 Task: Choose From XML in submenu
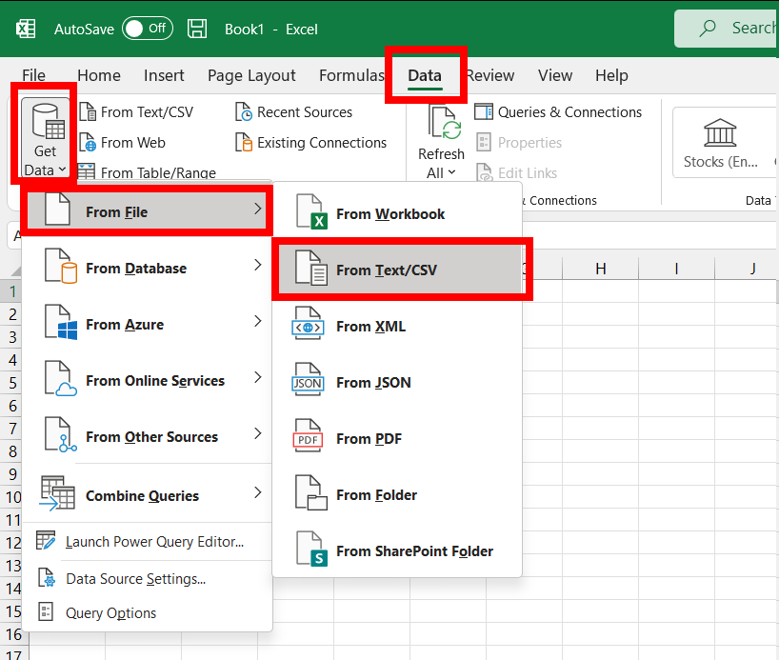tap(397, 326)
